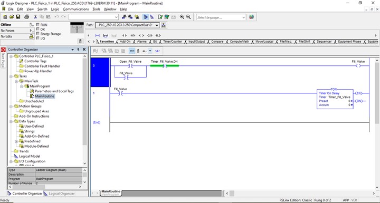Print the routine with printer icon
This screenshot has height=203, width=380.
(x=27, y=17)
